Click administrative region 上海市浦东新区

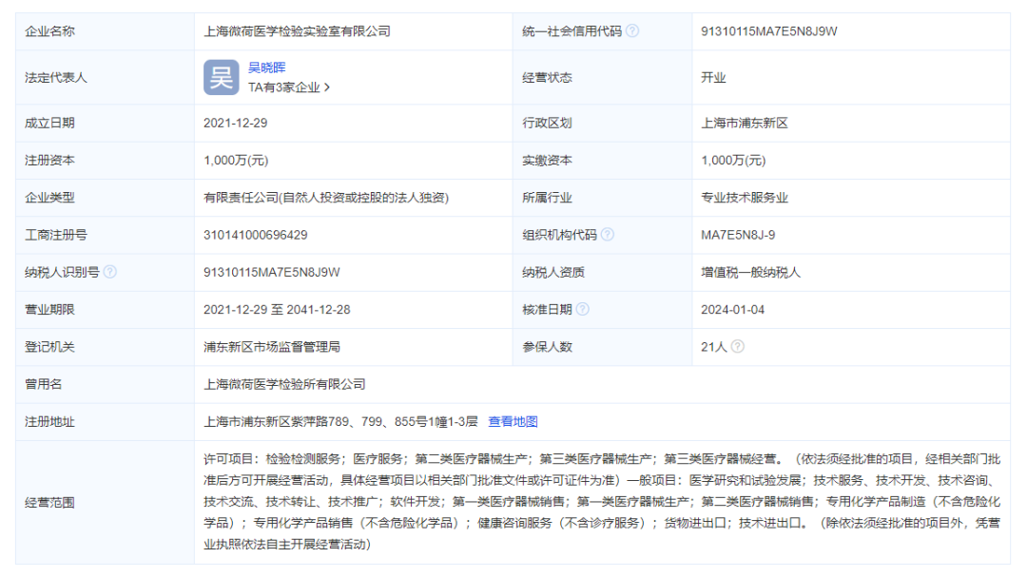click(x=745, y=123)
